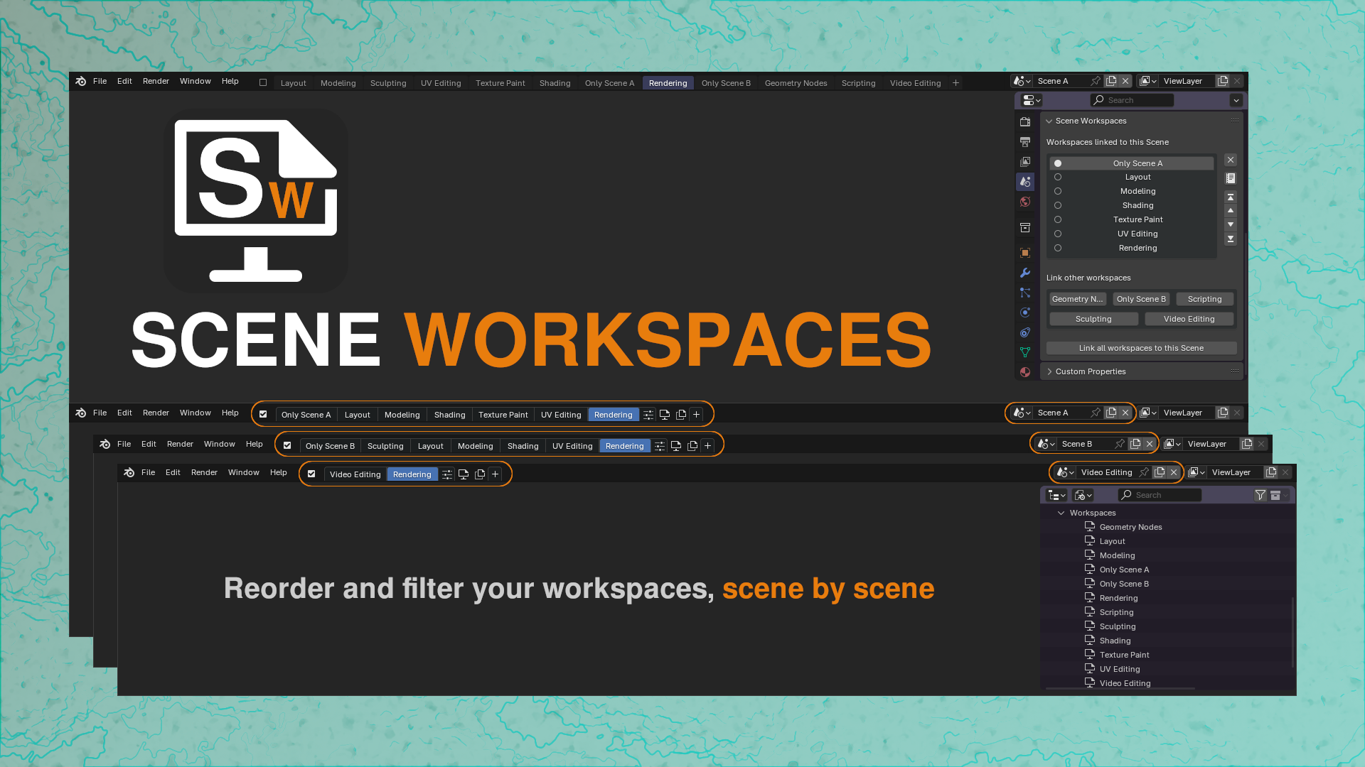This screenshot has width=1365, height=767.
Task: Collapse the Workspaces tree in Outliner
Action: [1061, 513]
